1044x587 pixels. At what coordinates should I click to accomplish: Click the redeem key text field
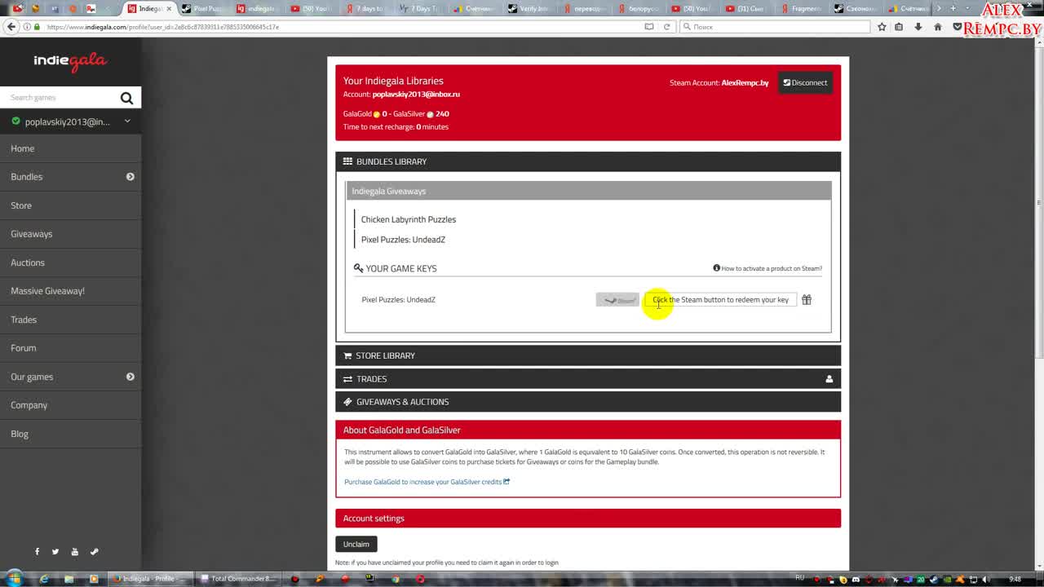(x=721, y=300)
